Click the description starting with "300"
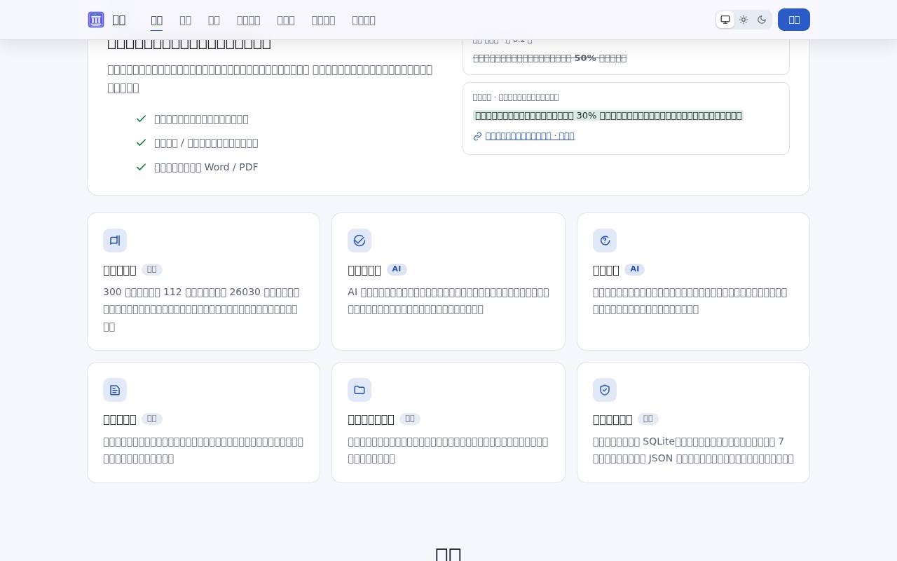This screenshot has width=897, height=561. (x=203, y=309)
